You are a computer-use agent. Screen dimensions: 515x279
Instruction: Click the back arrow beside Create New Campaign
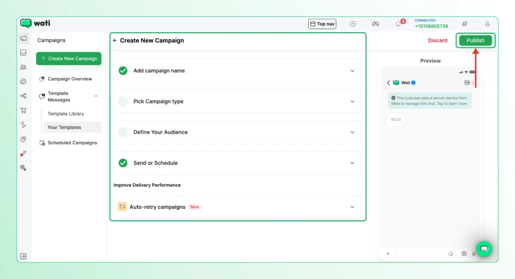[115, 41]
